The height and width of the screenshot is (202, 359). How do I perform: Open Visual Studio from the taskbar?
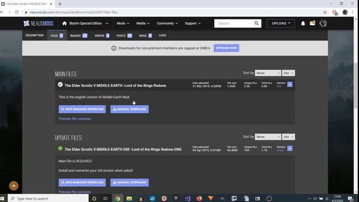pyautogui.click(x=187, y=198)
